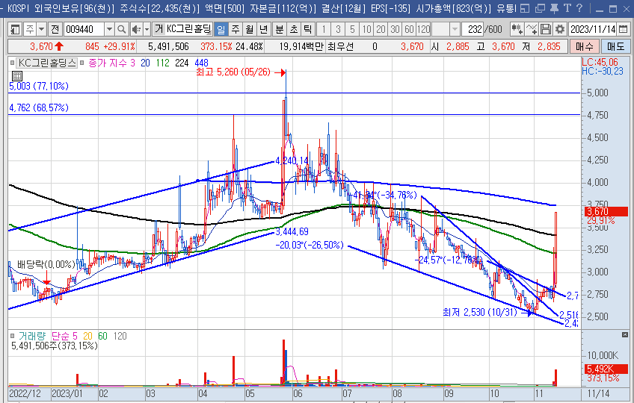Expand the stock code 009440 dropdown arrow
The width and height of the screenshot is (634, 403).
coord(109,29)
